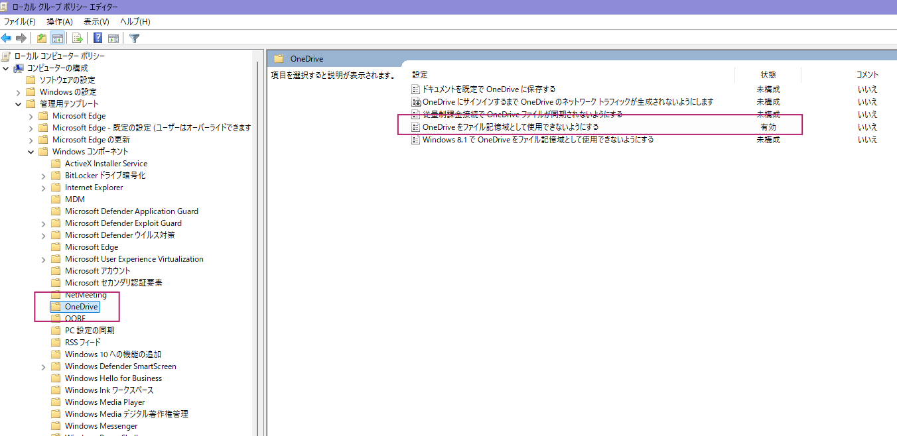The width and height of the screenshot is (897, 436).
Task: Select OneDrive をファイル記憶域として使用できないようにする policy
Action: pos(510,127)
